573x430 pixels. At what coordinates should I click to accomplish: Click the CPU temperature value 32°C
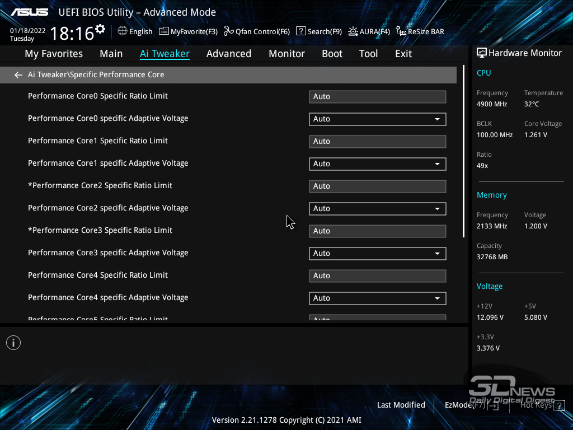point(532,104)
